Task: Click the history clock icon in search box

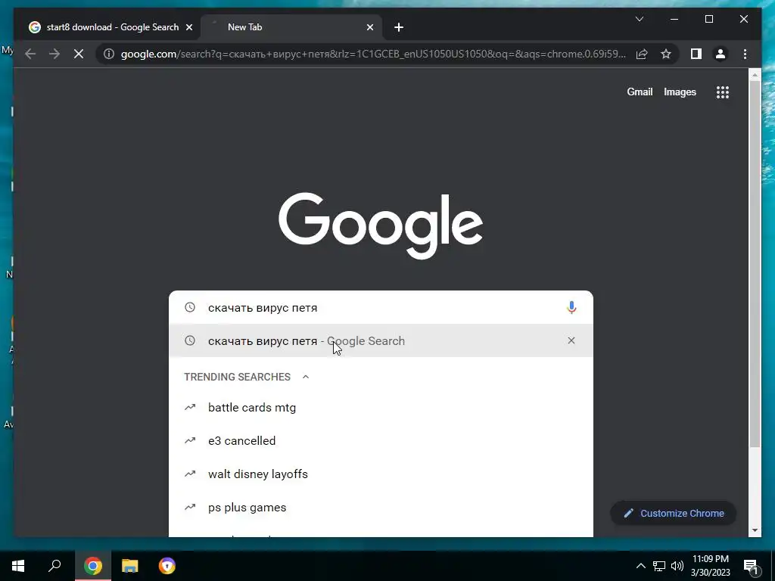Action: (x=190, y=307)
